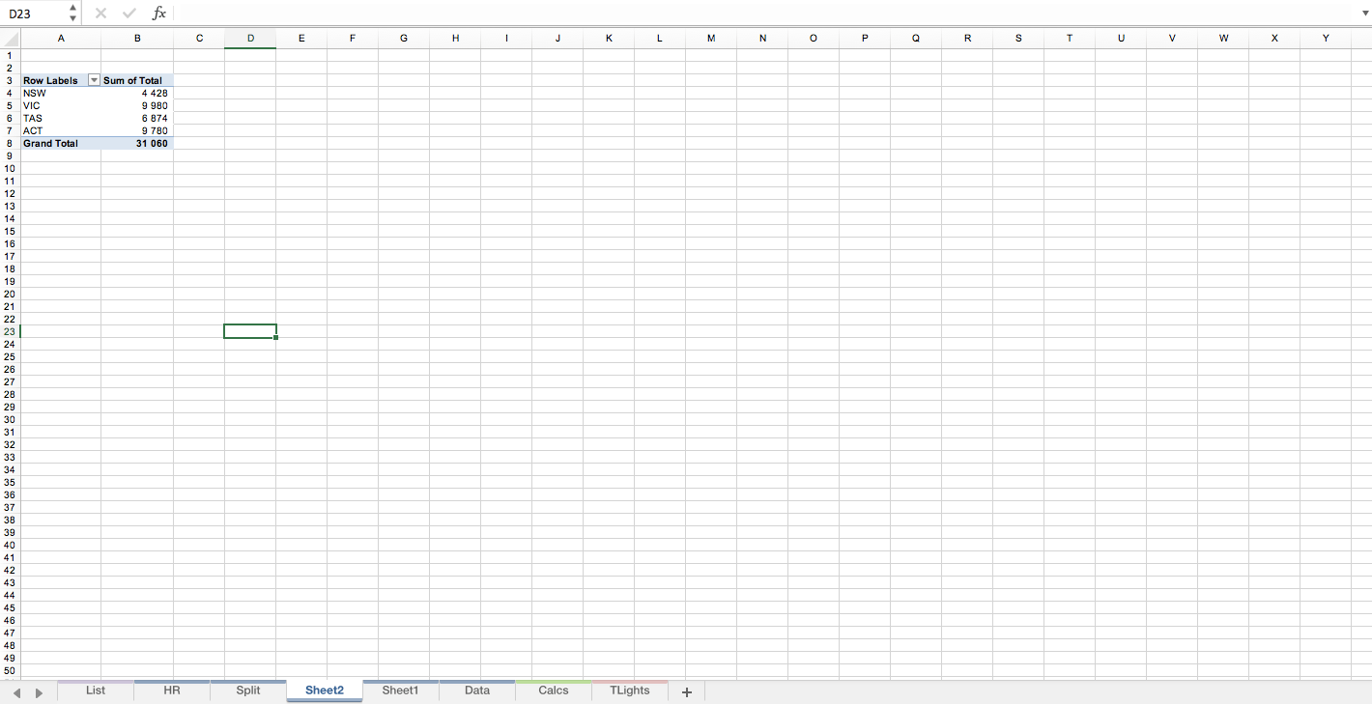Viewport: 1372px width, 704px height.
Task: Open the HR sheet tab
Action: (172, 690)
